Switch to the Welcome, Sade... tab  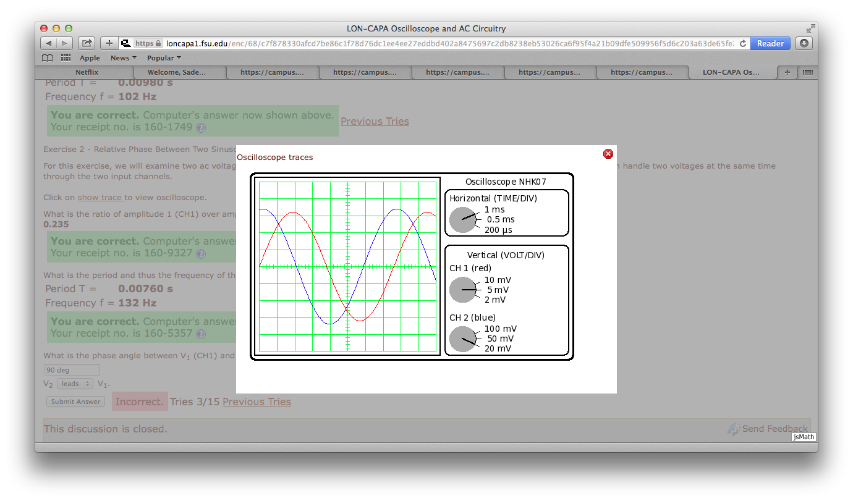coord(177,72)
